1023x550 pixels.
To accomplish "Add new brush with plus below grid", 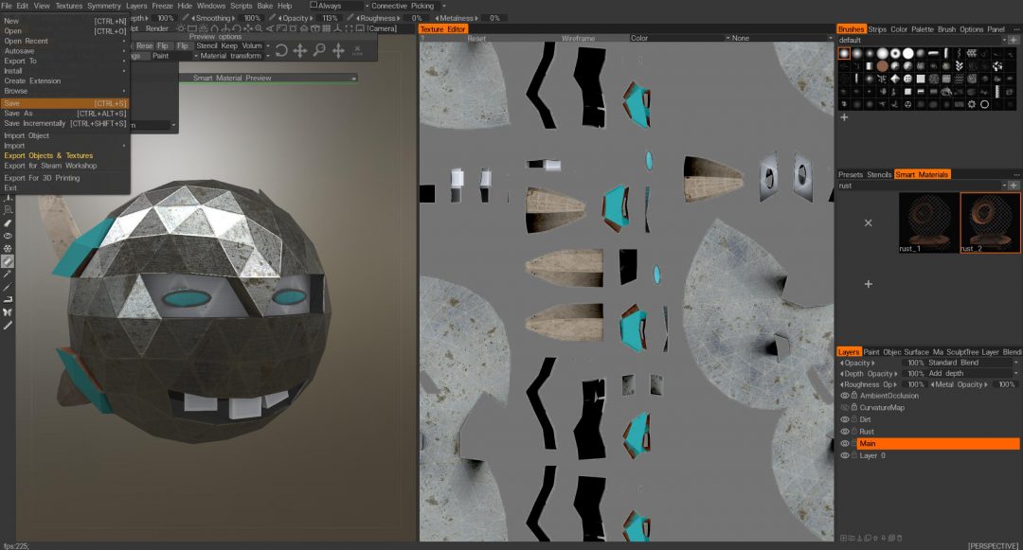I will [x=844, y=117].
